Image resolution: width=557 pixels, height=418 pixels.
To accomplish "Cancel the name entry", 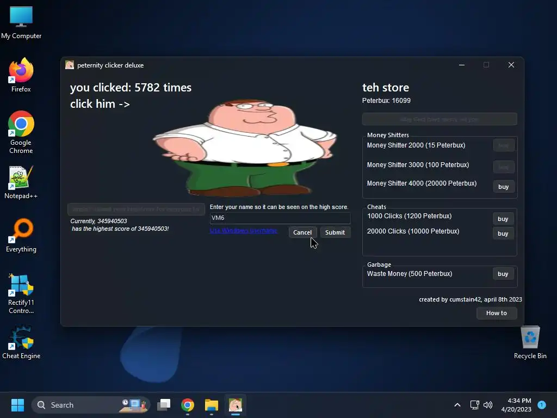I will 302,232.
